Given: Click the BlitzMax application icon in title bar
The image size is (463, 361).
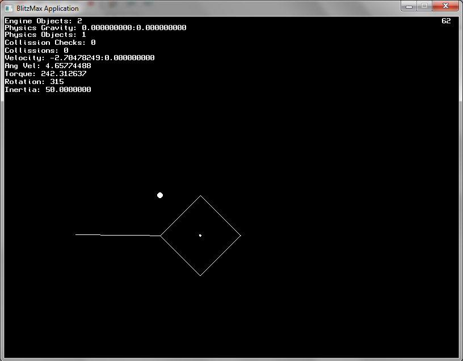Looking at the screenshot, I should point(9,8).
